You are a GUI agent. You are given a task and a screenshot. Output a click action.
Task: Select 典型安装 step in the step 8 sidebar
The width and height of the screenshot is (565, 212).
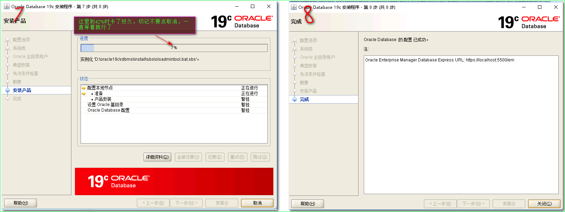point(309,66)
